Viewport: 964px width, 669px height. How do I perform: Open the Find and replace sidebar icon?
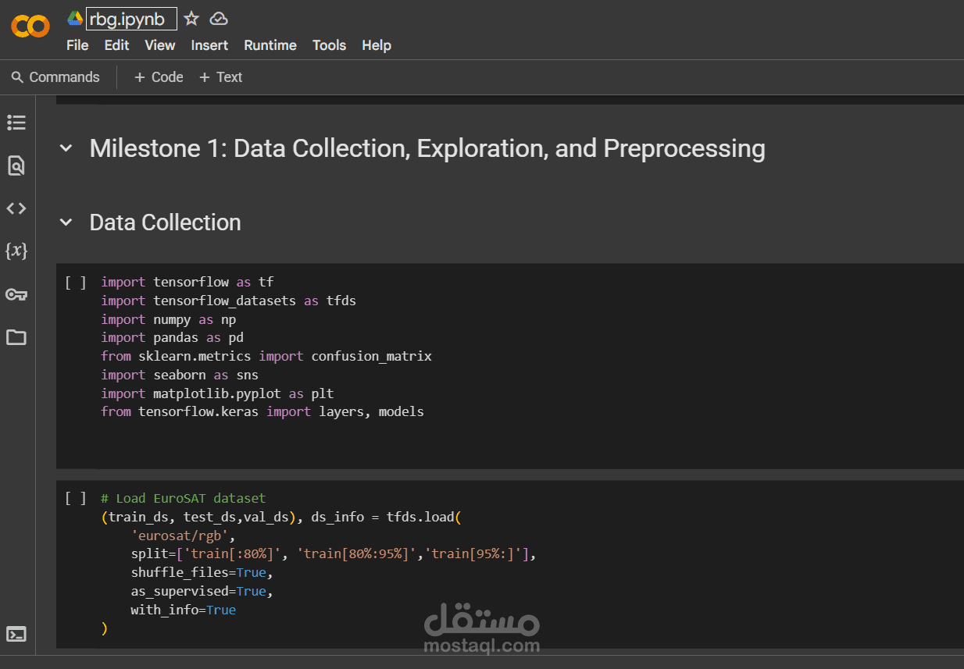[x=16, y=165]
